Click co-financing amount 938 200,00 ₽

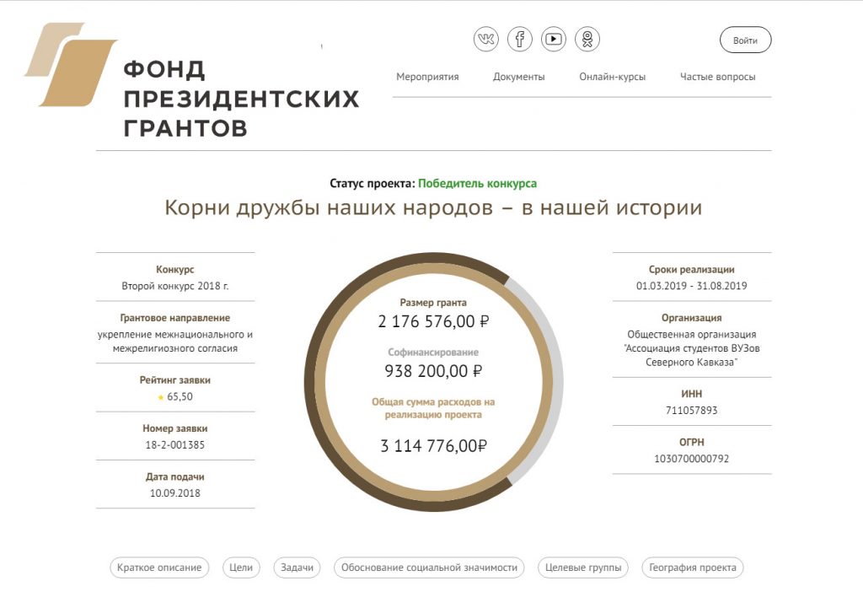coord(433,371)
